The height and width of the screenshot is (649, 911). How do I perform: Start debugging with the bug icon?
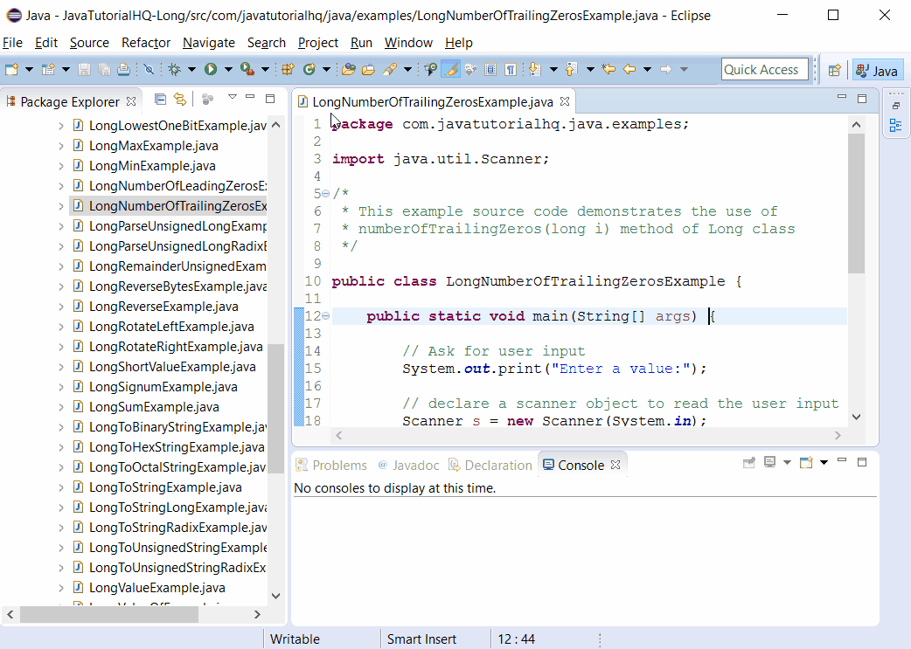(174, 70)
